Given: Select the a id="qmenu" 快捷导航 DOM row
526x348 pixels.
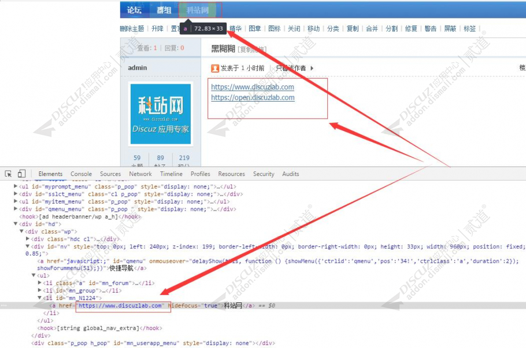Looking at the screenshot, I should click(278, 264).
